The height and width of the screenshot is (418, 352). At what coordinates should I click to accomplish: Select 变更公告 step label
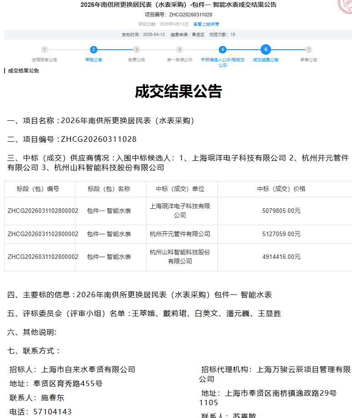[x=136, y=60]
